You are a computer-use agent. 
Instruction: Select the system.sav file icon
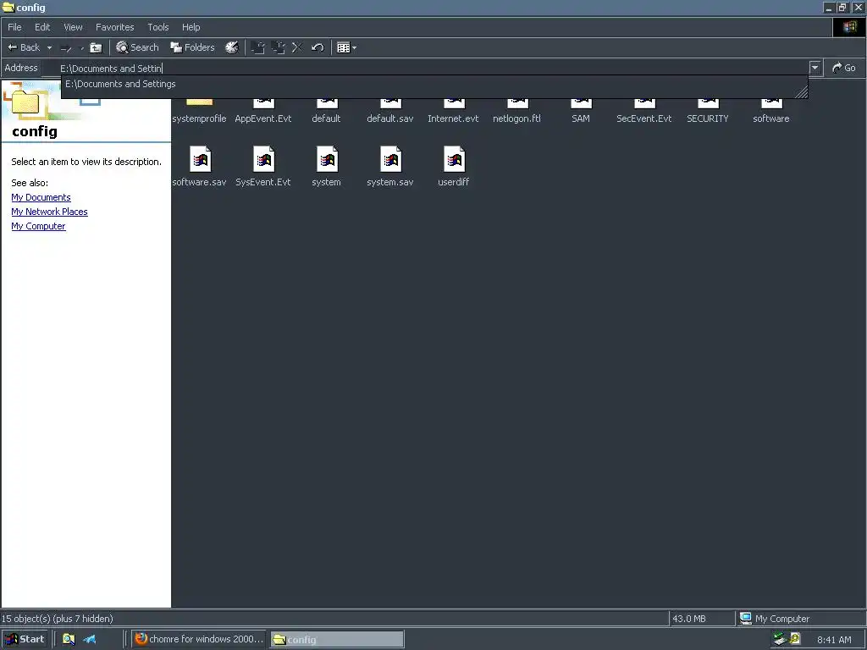tap(390, 160)
